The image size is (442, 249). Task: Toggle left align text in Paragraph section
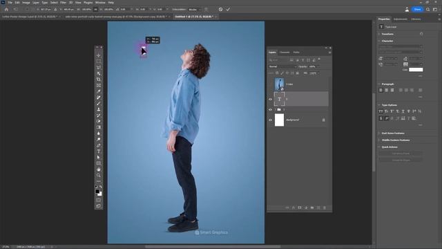(x=381, y=90)
